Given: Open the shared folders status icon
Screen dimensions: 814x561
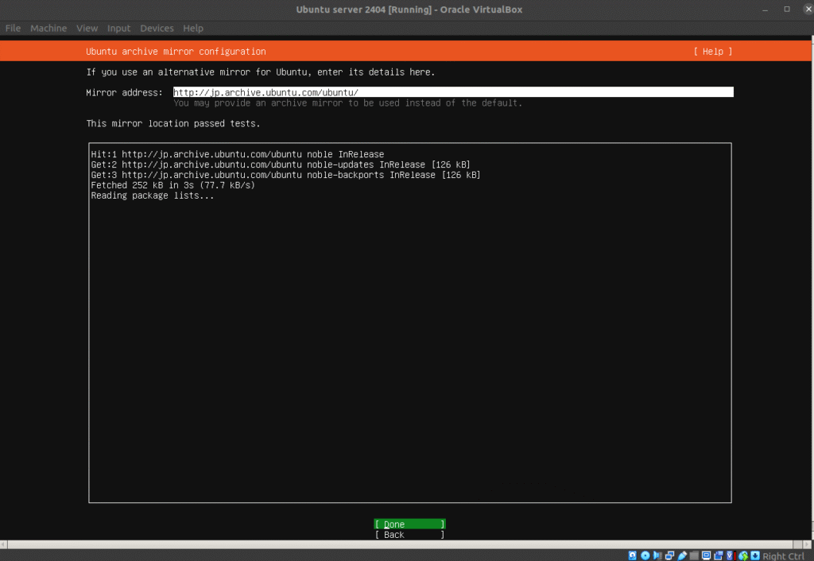Looking at the screenshot, I should pos(694,555).
